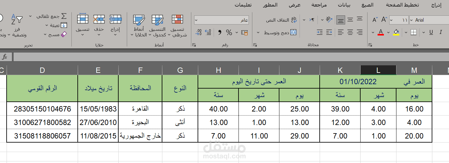The width and height of the screenshot is (449, 163).
Task: Open the borders dropdown arrow
Action: 406,32
